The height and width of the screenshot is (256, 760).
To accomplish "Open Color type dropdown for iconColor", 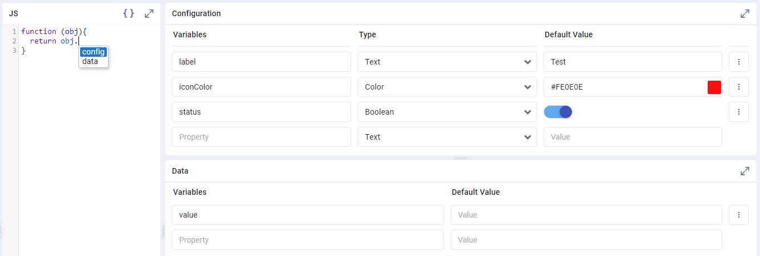I will point(447,87).
